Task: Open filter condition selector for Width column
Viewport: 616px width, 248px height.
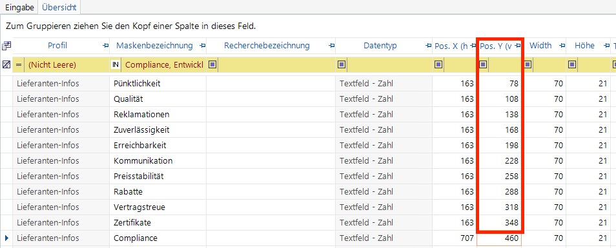Action: click(528, 64)
